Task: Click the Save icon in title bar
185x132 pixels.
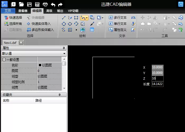Action: pyautogui.click(x=29, y=4)
